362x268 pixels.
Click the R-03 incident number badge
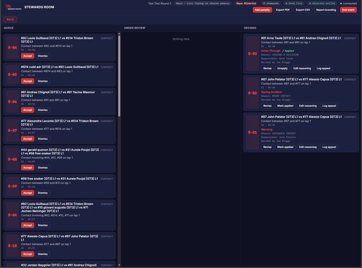tap(252, 54)
